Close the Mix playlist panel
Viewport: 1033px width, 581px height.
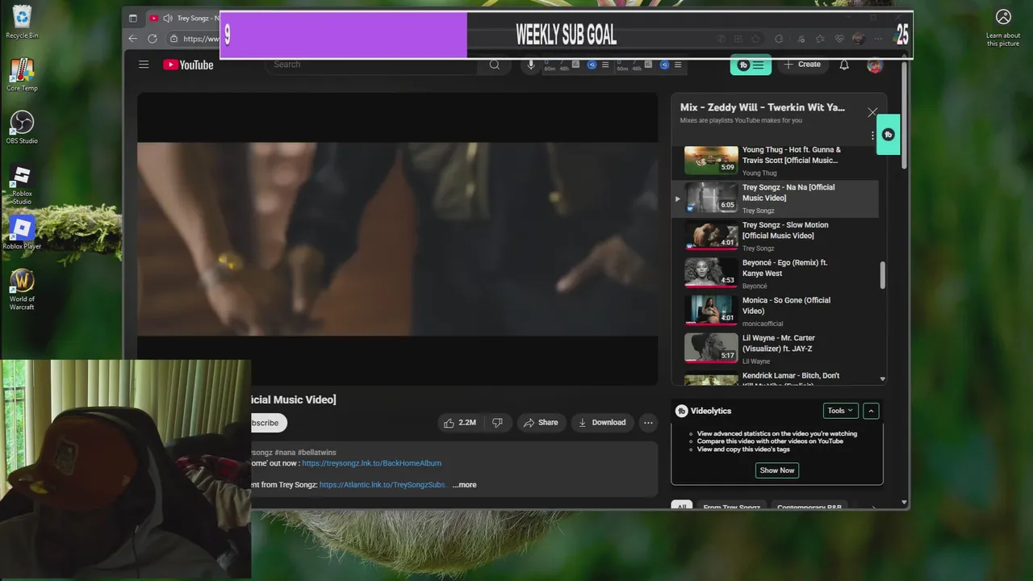pos(872,112)
